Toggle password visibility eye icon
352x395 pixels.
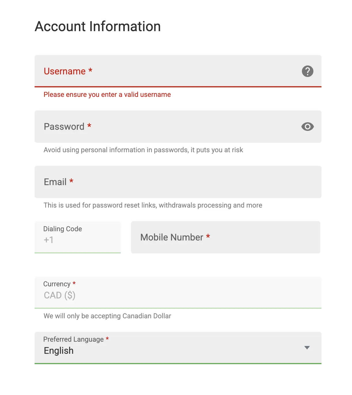[x=307, y=127]
